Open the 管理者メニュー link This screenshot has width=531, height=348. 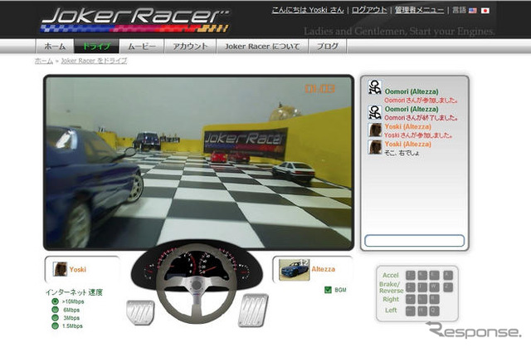pyautogui.click(x=419, y=10)
